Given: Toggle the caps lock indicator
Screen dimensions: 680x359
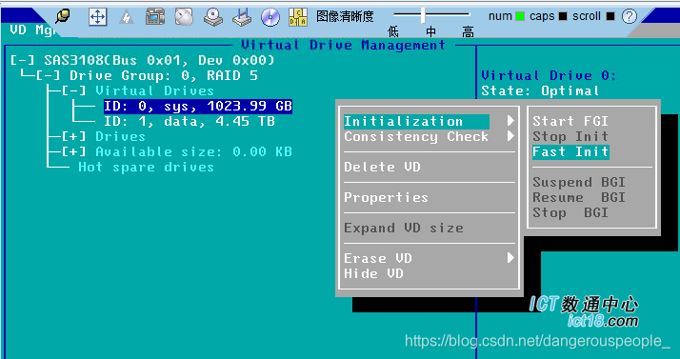Looking at the screenshot, I should pyautogui.click(x=563, y=16).
